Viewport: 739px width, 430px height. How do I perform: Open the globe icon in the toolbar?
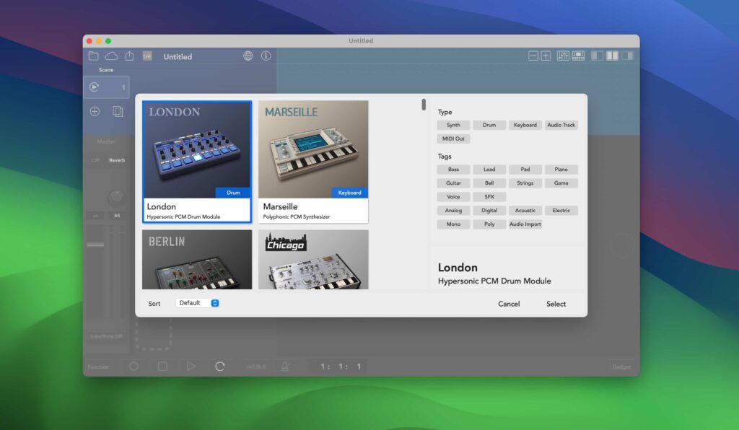coord(248,56)
